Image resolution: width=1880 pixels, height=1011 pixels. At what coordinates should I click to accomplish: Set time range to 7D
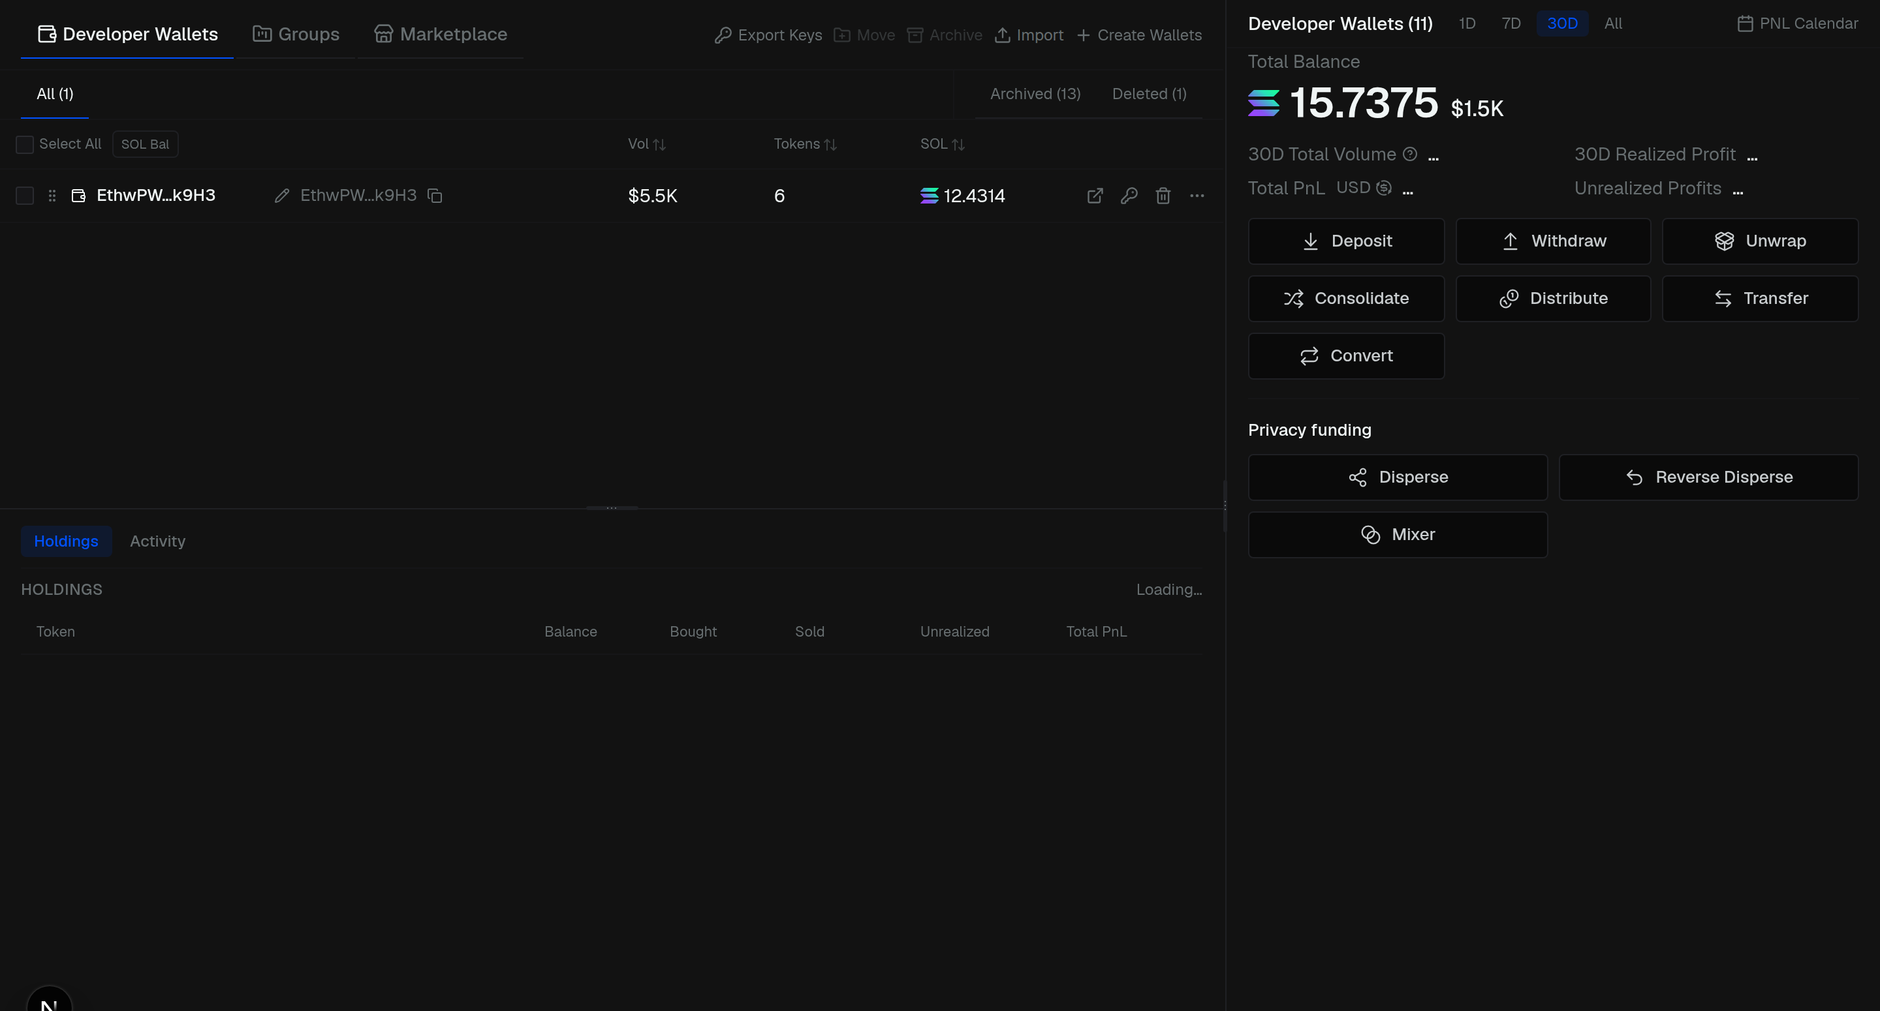[x=1511, y=23]
